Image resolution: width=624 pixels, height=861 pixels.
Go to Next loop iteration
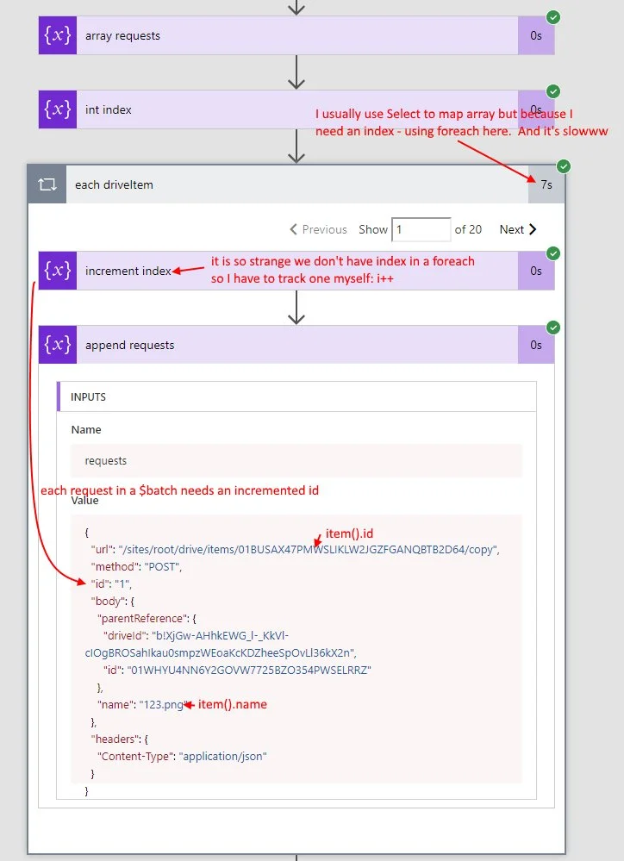(x=518, y=229)
